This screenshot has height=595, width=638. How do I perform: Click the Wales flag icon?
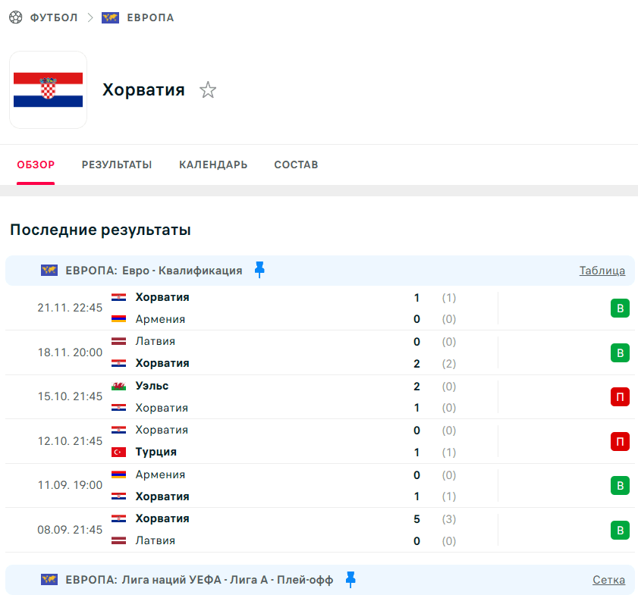click(x=118, y=386)
